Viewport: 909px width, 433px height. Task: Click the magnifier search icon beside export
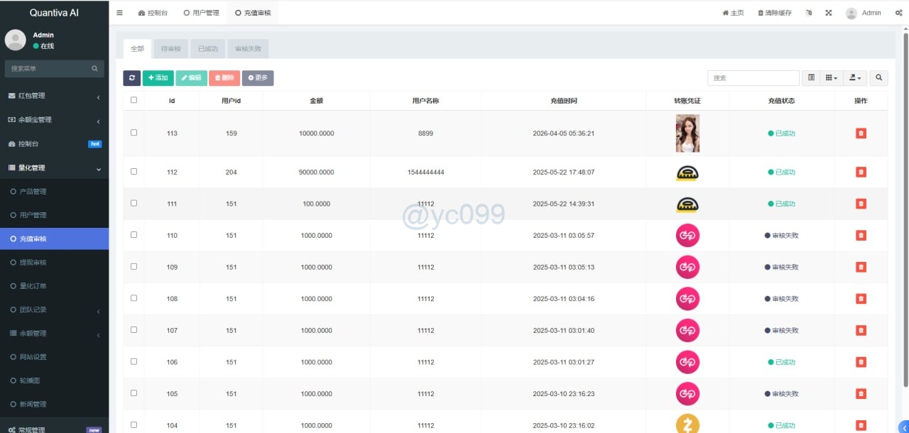(878, 78)
